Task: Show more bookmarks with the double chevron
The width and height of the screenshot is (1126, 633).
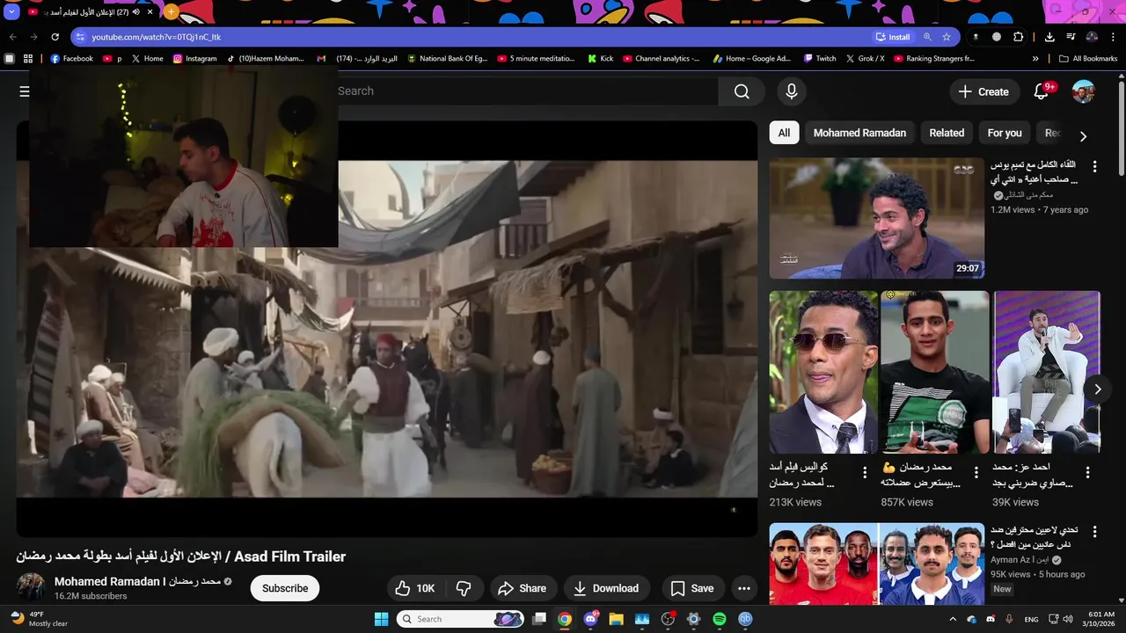Action: tap(1035, 59)
